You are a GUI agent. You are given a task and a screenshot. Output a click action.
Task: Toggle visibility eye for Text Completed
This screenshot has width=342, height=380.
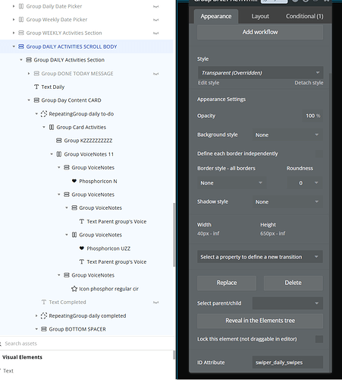pyautogui.click(x=156, y=302)
